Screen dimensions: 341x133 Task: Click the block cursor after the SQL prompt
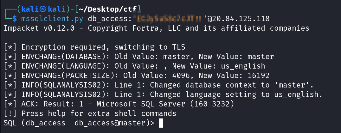(161, 123)
